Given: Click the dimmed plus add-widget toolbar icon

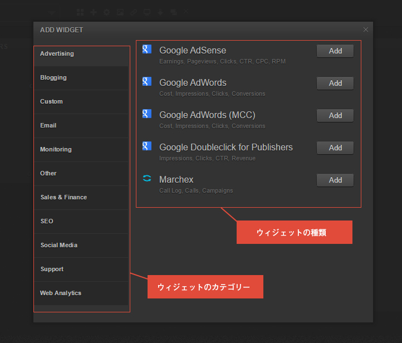Looking at the screenshot, I should coord(94,12).
